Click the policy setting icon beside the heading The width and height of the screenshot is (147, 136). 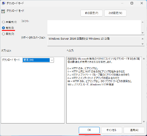3,11
